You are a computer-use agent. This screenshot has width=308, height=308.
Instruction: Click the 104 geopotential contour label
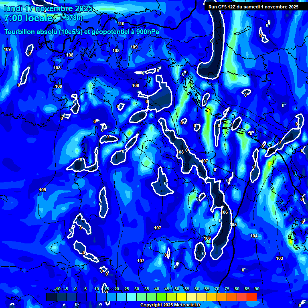point(254,236)
